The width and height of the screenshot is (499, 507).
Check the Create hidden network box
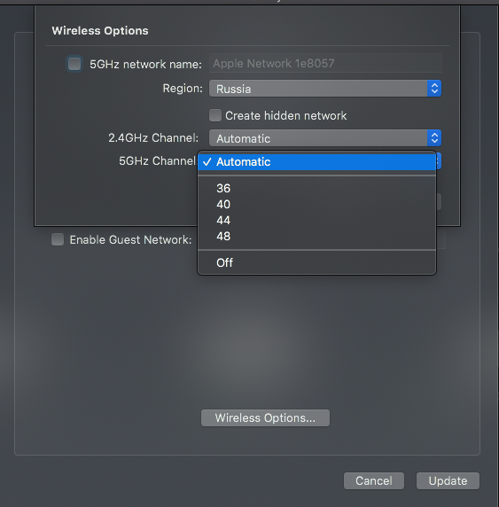pyautogui.click(x=215, y=115)
